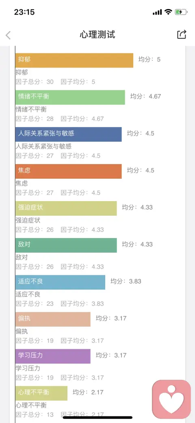Tap the Wi-Fi status icon
This screenshot has height=423, width=195.
[x=168, y=12]
